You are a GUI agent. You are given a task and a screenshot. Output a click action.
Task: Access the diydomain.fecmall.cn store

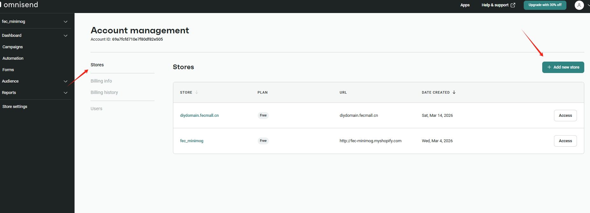click(565, 116)
